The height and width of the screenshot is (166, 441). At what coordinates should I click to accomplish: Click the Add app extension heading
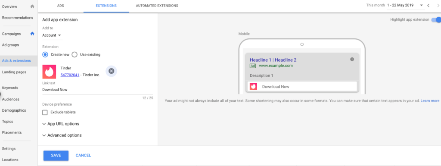click(60, 20)
